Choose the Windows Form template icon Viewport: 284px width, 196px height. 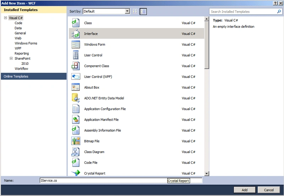tap(76, 44)
